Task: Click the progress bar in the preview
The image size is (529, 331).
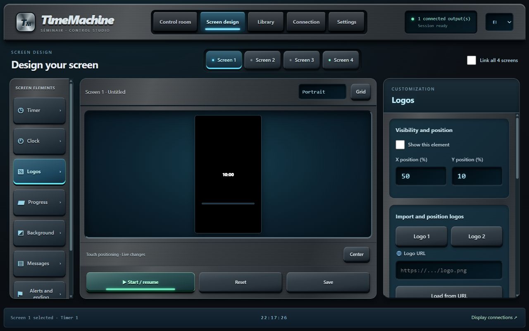Action: [x=228, y=204]
